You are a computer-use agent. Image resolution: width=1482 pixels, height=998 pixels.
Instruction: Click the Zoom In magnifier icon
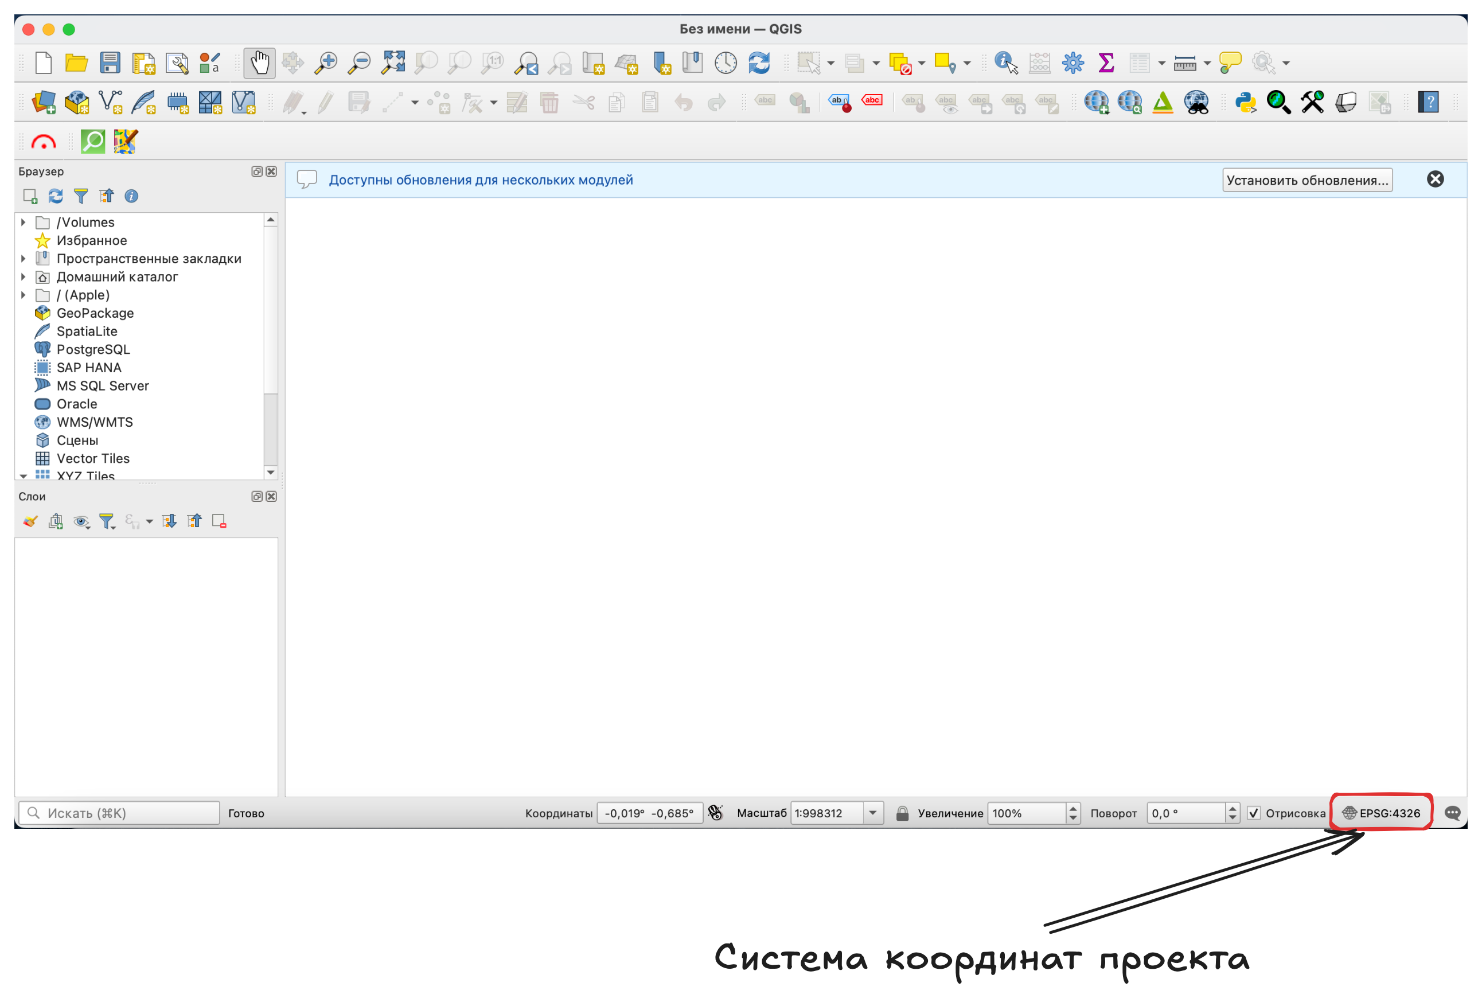coord(326,63)
